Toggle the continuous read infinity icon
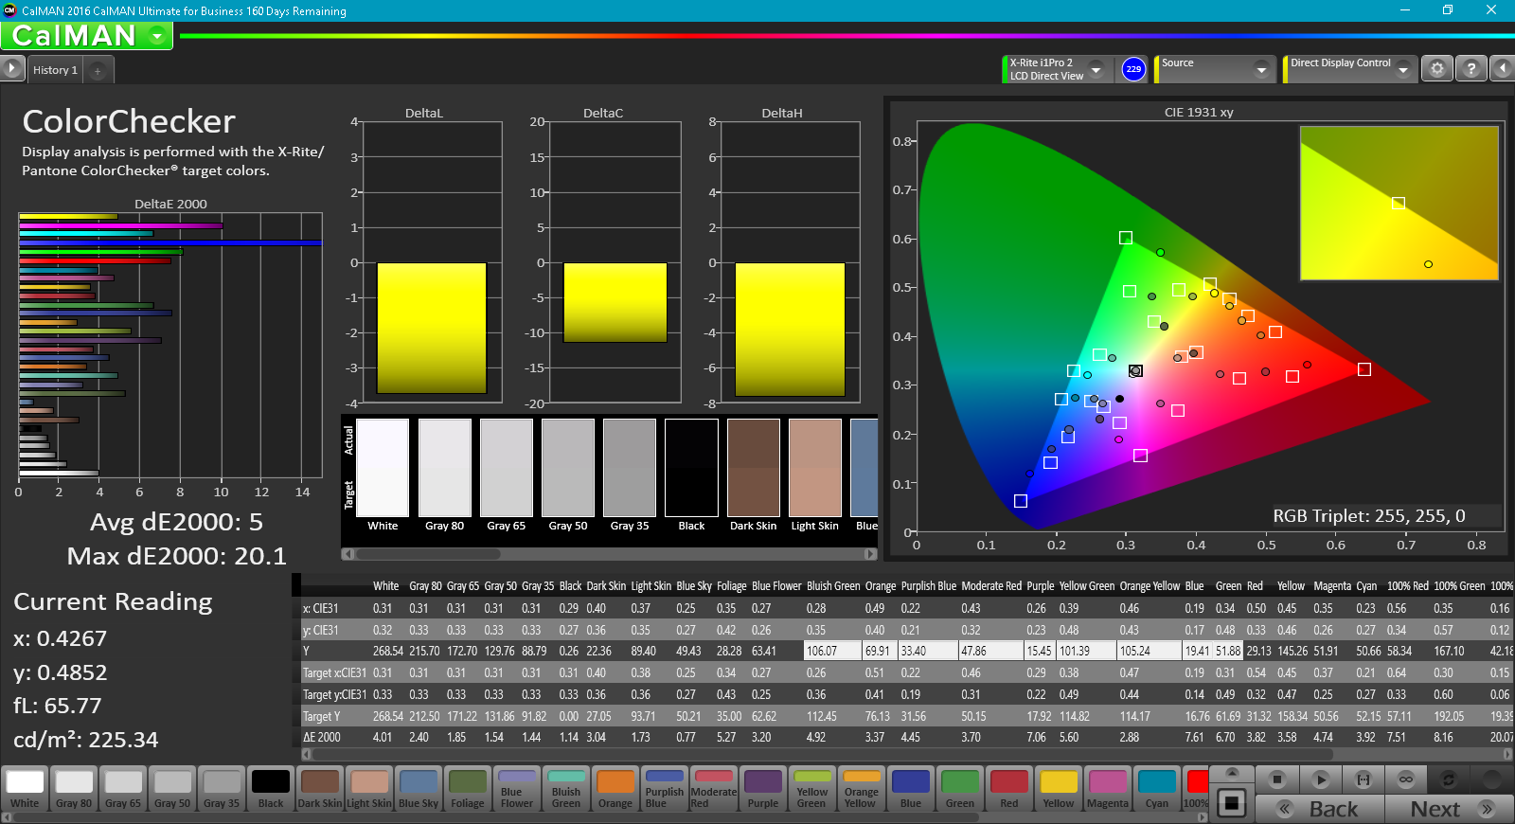 pos(1406,779)
